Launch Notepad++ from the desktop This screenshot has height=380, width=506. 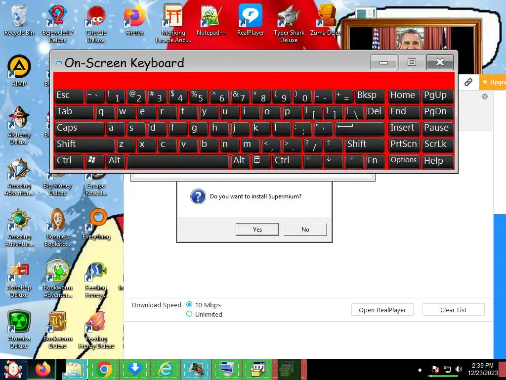click(x=211, y=20)
